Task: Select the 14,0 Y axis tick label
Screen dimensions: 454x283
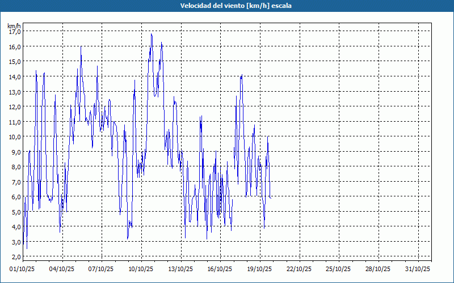Action: pyautogui.click(x=15, y=76)
